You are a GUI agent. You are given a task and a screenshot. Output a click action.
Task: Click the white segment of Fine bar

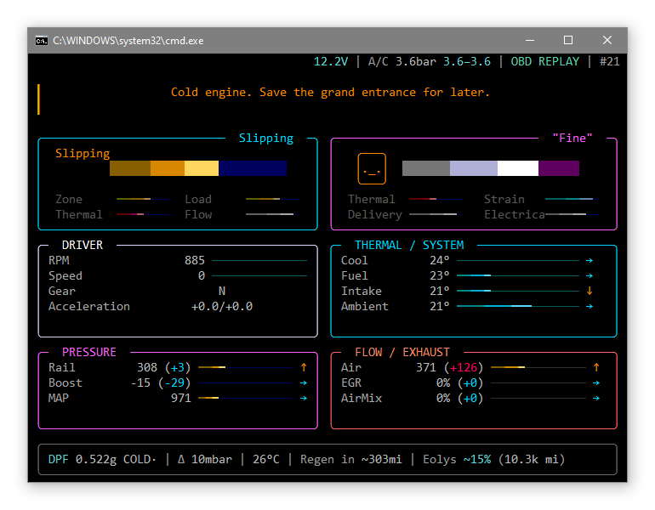click(x=518, y=168)
